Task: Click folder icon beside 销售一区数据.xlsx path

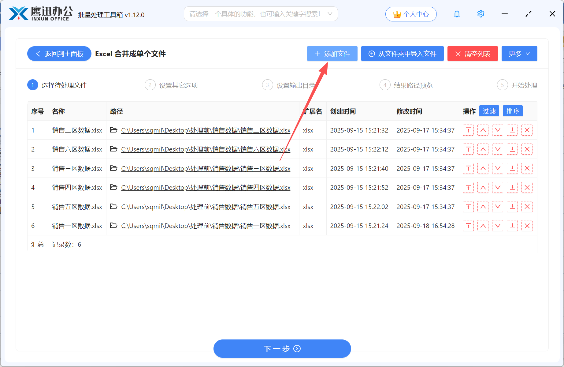Action: coord(113,226)
